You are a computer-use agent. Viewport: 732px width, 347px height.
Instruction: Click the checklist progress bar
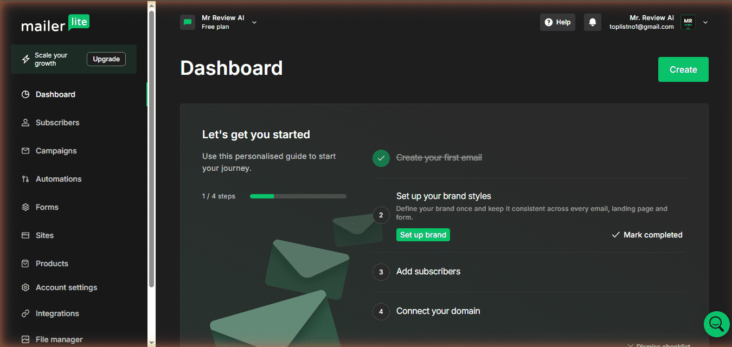tap(298, 196)
